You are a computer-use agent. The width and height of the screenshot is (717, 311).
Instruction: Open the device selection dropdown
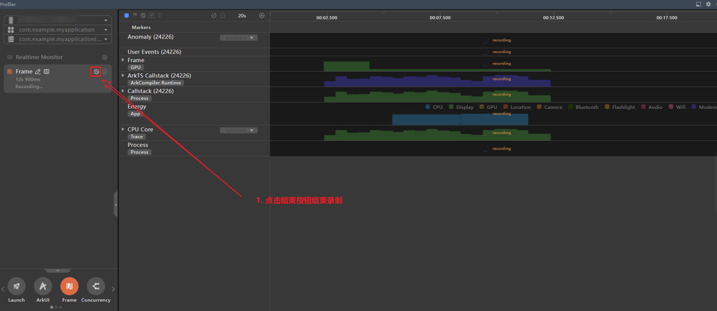coord(57,20)
